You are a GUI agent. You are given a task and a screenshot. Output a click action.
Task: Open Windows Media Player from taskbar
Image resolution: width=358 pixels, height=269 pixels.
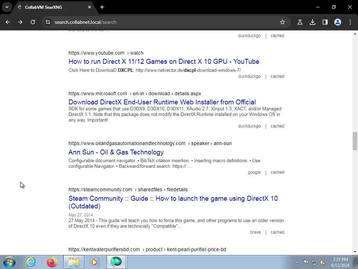pos(94,262)
